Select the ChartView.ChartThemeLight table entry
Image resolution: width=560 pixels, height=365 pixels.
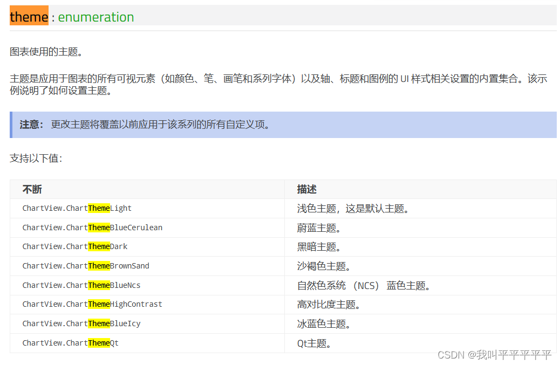pyautogui.click(x=77, y=208)
